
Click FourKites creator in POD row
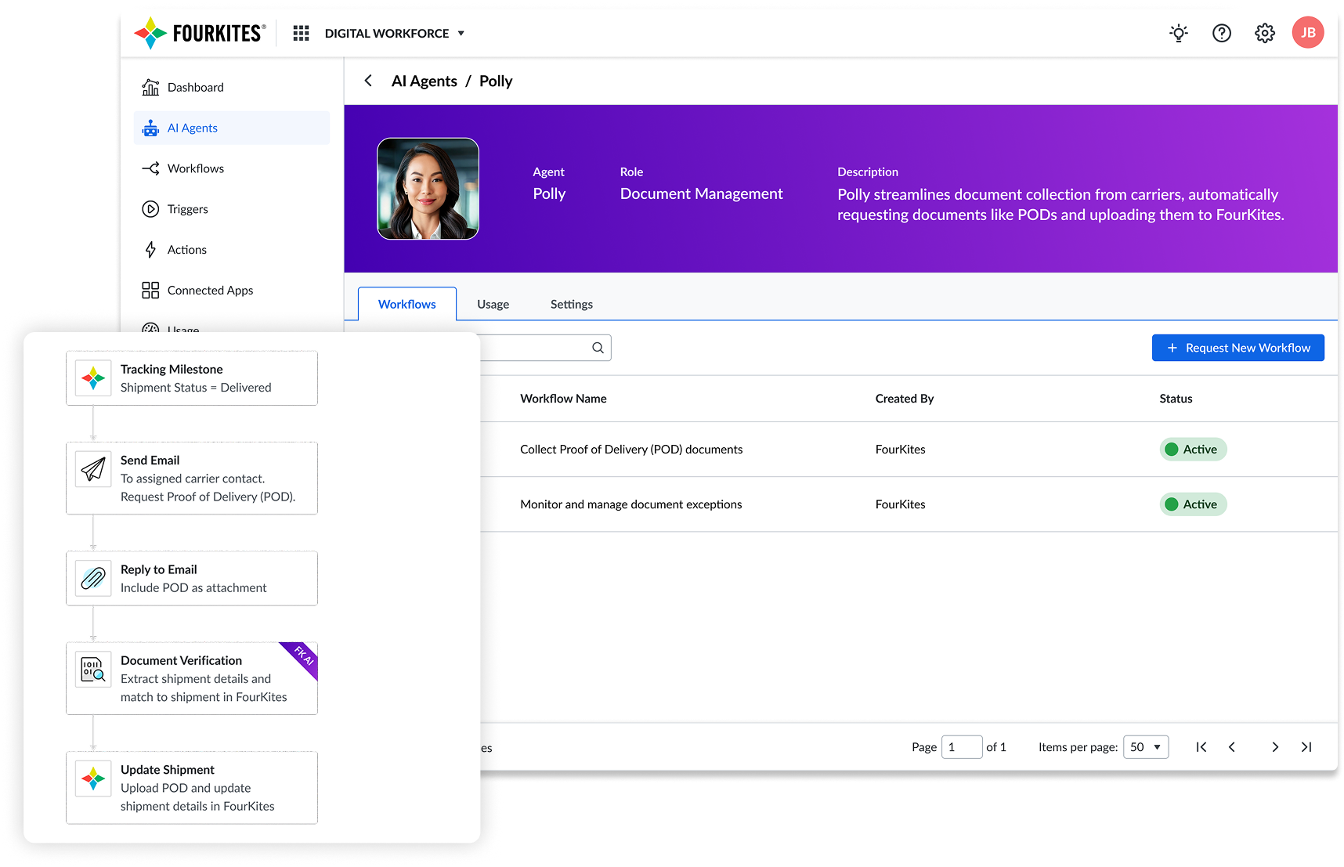tap(901, 450)
